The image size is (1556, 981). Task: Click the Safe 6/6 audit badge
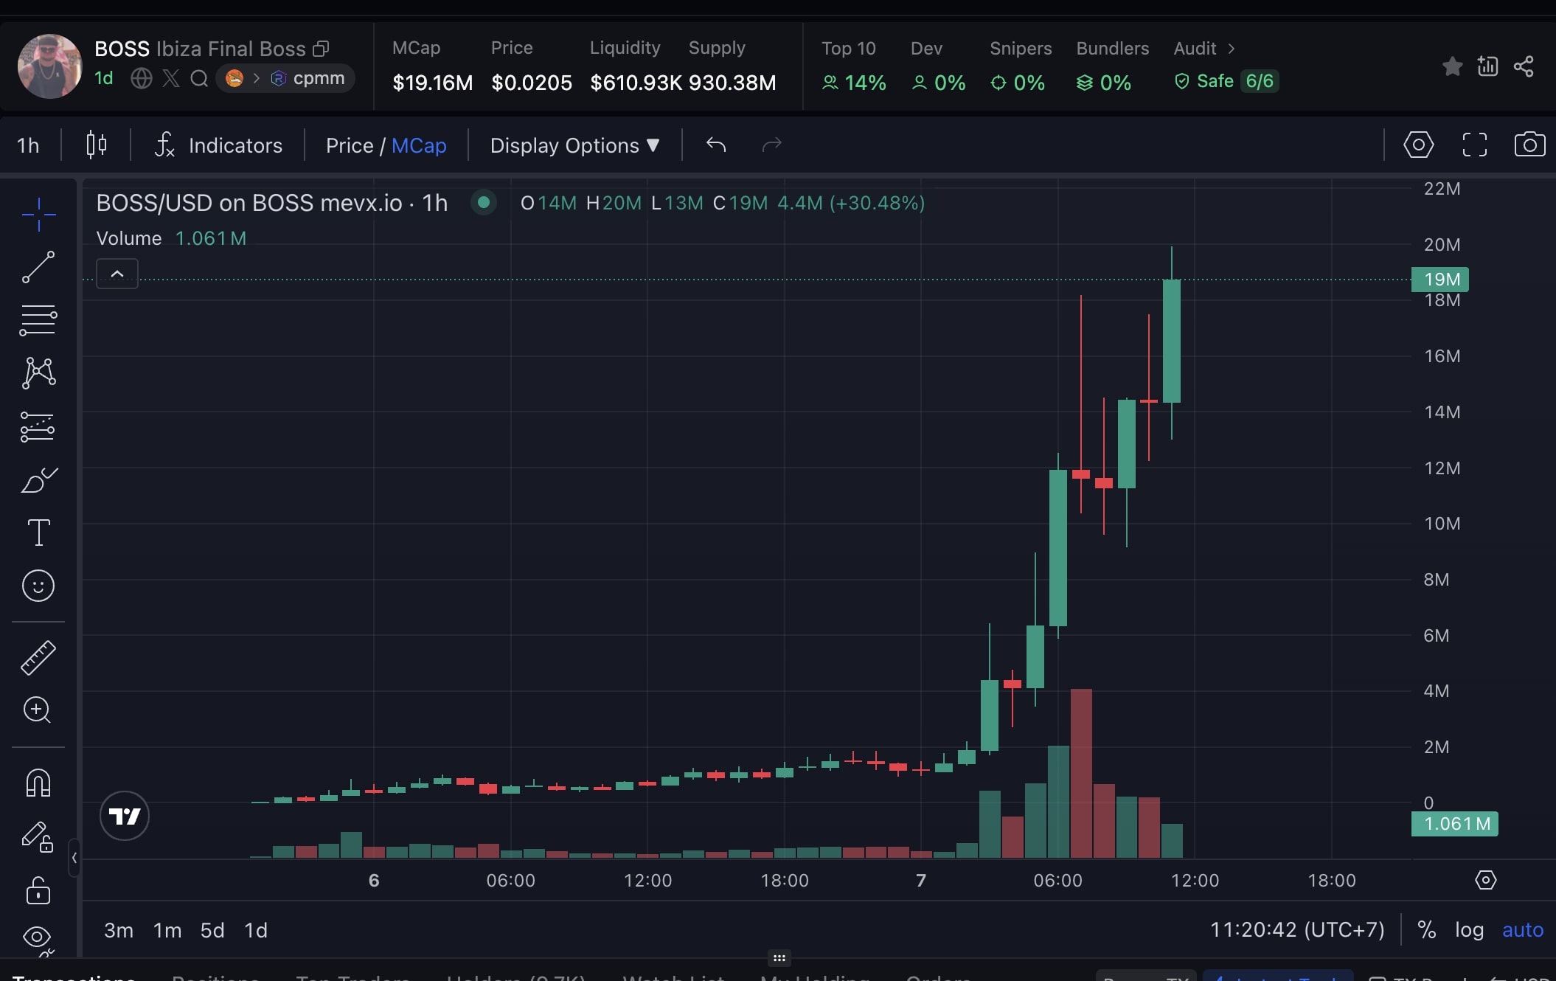click(1226, 81)
